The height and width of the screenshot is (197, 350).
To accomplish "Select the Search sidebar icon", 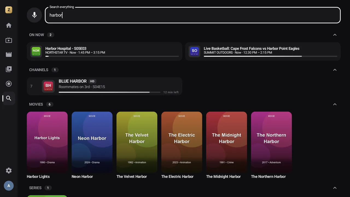I will pyautogui.click(x=9, y=98).
